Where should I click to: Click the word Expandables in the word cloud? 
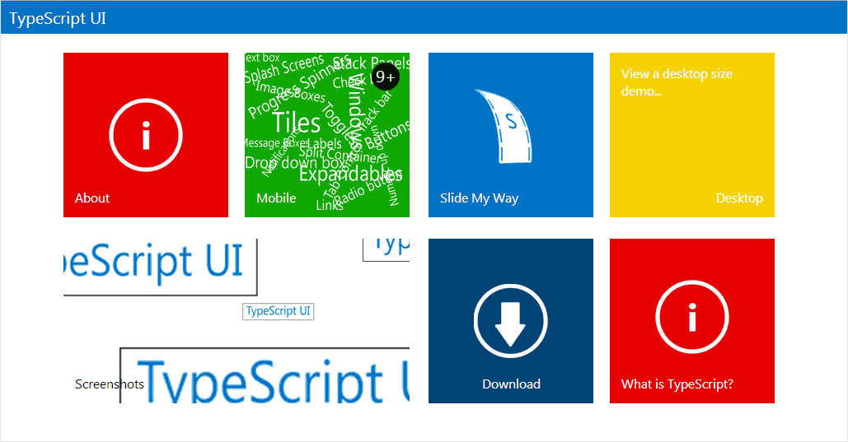(350, 174)
